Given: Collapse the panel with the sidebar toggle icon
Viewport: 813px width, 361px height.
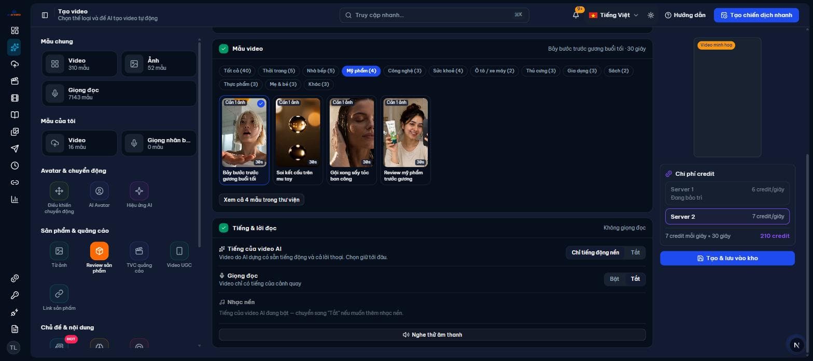Looking at the screenshot, I should [45, 15].
